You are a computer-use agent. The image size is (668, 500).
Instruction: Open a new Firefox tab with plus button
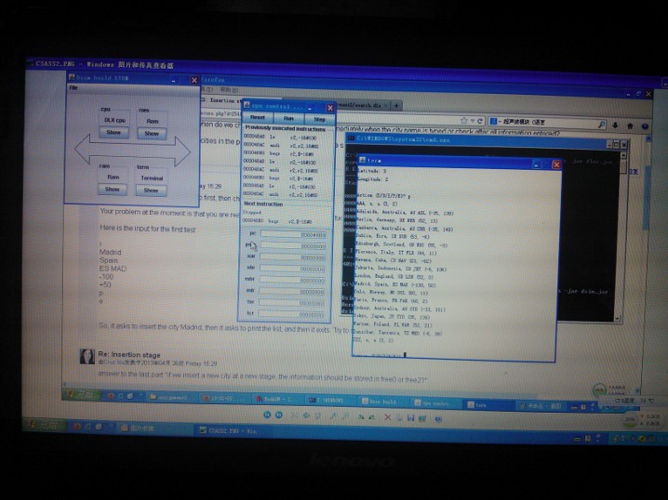[396, 105]
